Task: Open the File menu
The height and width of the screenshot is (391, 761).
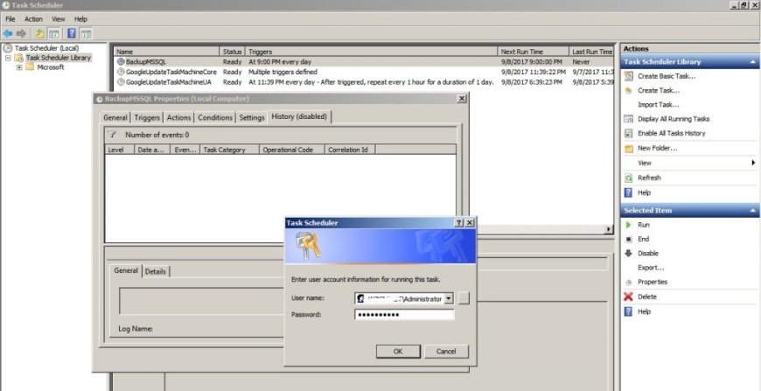Action: [10, 19]
